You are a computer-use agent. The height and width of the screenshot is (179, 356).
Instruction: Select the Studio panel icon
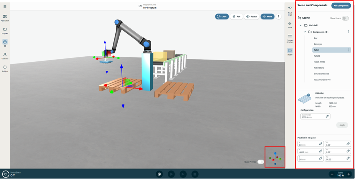(290, 51)
